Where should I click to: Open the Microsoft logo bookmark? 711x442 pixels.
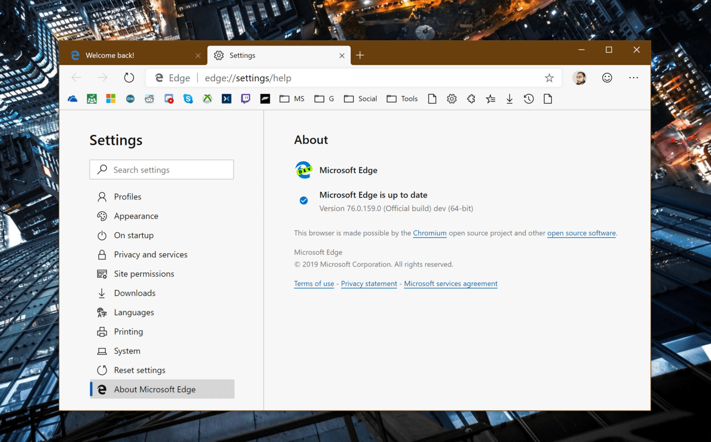coord(111,99)
